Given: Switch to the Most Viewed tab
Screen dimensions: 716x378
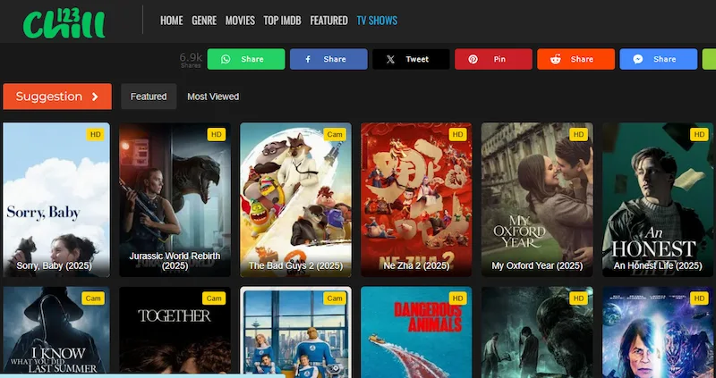Looking at the screenshot, I should coord(213,97).
